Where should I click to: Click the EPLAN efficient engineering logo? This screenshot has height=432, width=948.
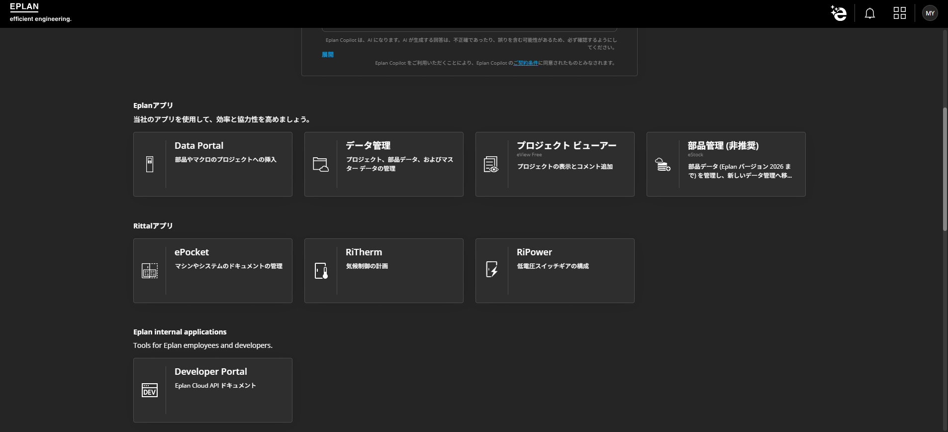pos(41,12)
